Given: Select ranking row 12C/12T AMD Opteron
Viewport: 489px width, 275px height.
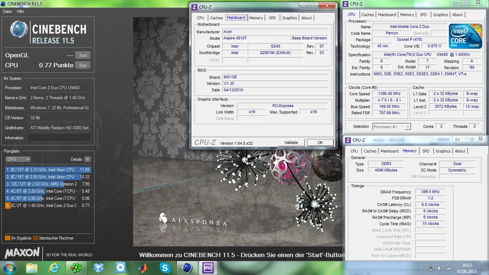Looking at the screenshot, I should point(48,184).
